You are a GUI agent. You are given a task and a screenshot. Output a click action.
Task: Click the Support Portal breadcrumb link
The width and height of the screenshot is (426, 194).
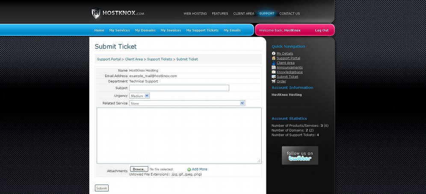(109, 59)
